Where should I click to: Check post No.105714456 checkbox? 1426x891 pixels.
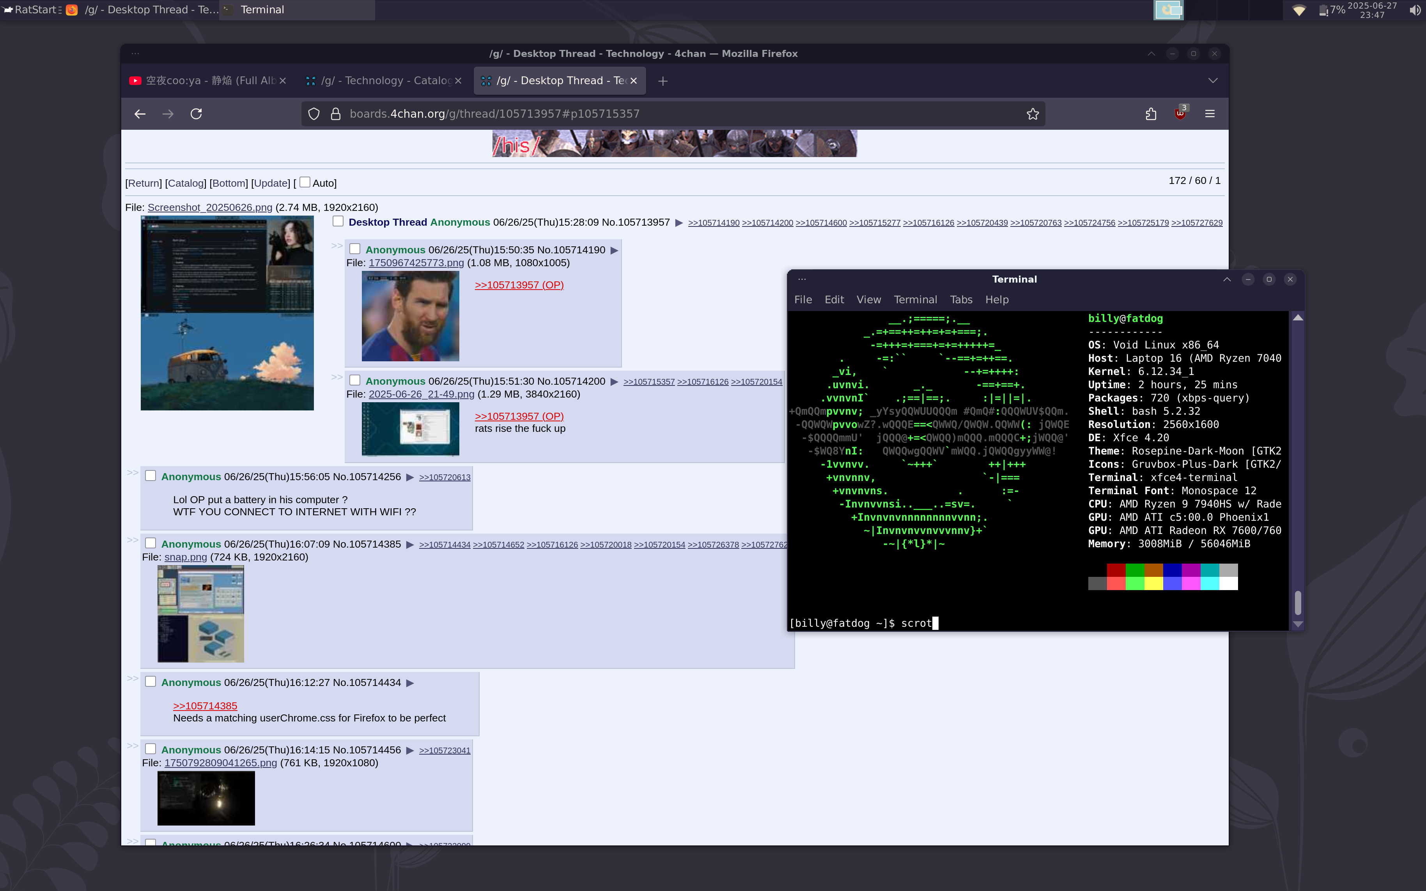tap(151, 748)
